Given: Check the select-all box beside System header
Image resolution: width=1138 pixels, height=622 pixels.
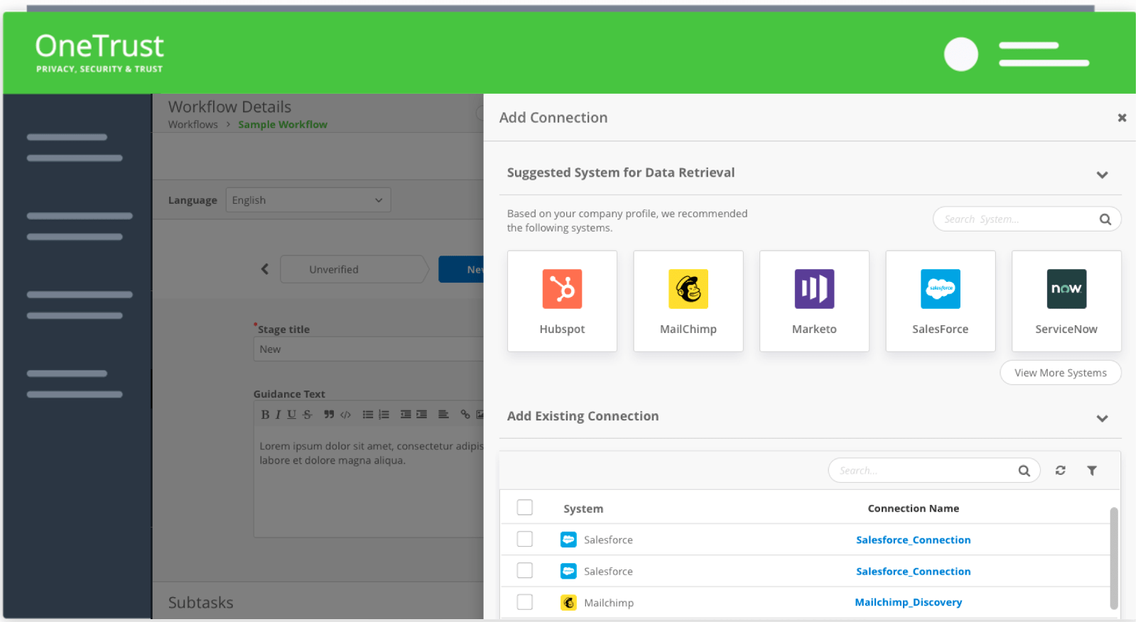Looking at the screenshot, I should (x=525, y=508).
